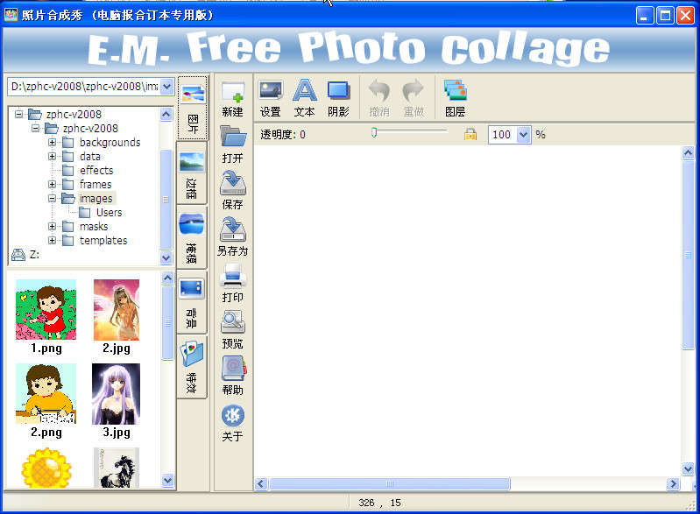Choose 另存为 (Save As) icon
This screenshot has height=514, width=700.
232,229
